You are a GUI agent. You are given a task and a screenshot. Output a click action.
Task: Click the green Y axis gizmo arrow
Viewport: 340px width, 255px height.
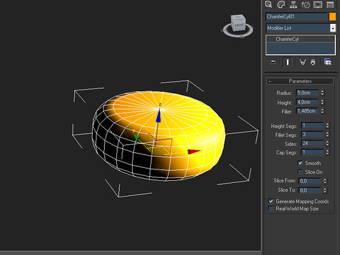pyautogui.click(x=137, y=137)
